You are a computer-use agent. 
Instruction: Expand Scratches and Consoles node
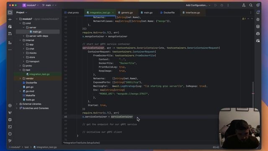click(x=17, y=108)
